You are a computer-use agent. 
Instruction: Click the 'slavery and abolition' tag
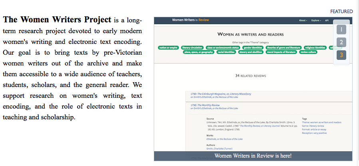(x=251, y=52)
